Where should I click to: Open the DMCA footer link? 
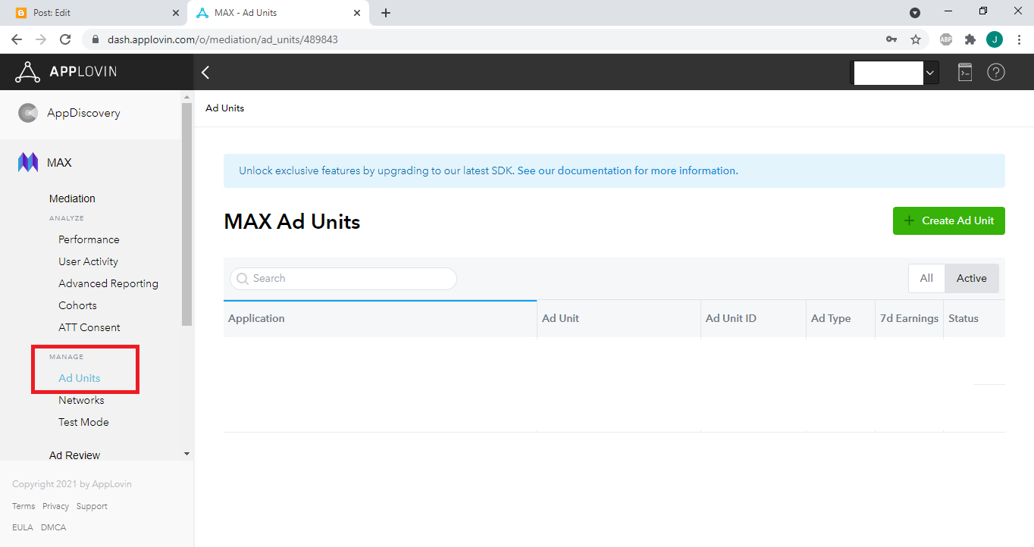pyautogui.click(x=52, y=527)
